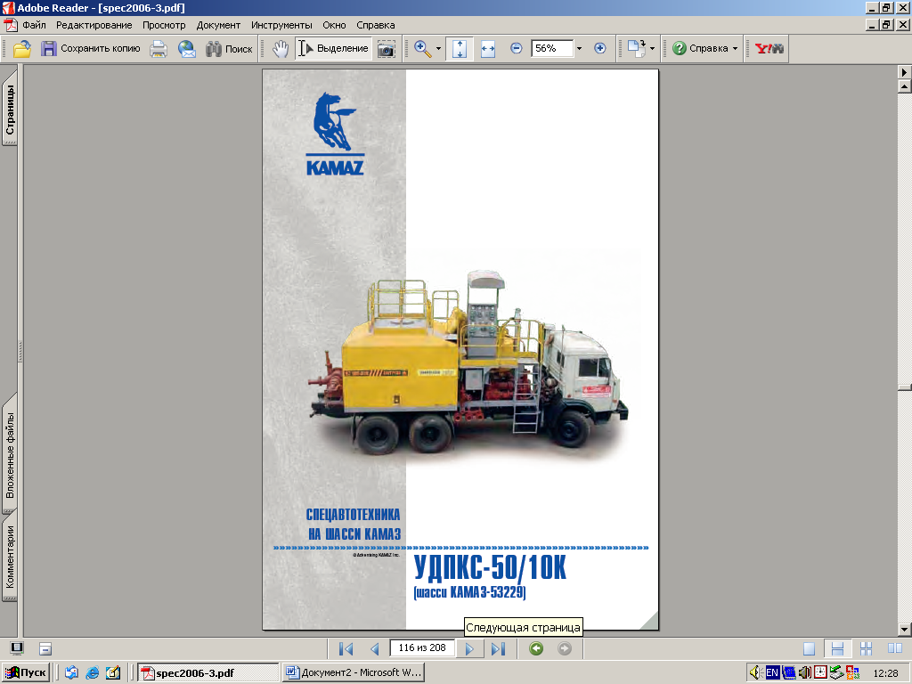Open zoom tool dropdown arrow
This screenshot has width=912, height=684.
[438, 49]
